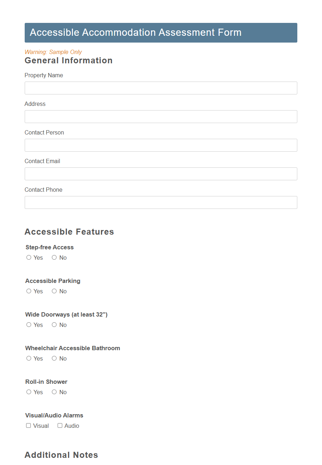Click the Contact Email input field
Image resolution: width=322 pixels, height=465 pixels.
coord(161,174)
